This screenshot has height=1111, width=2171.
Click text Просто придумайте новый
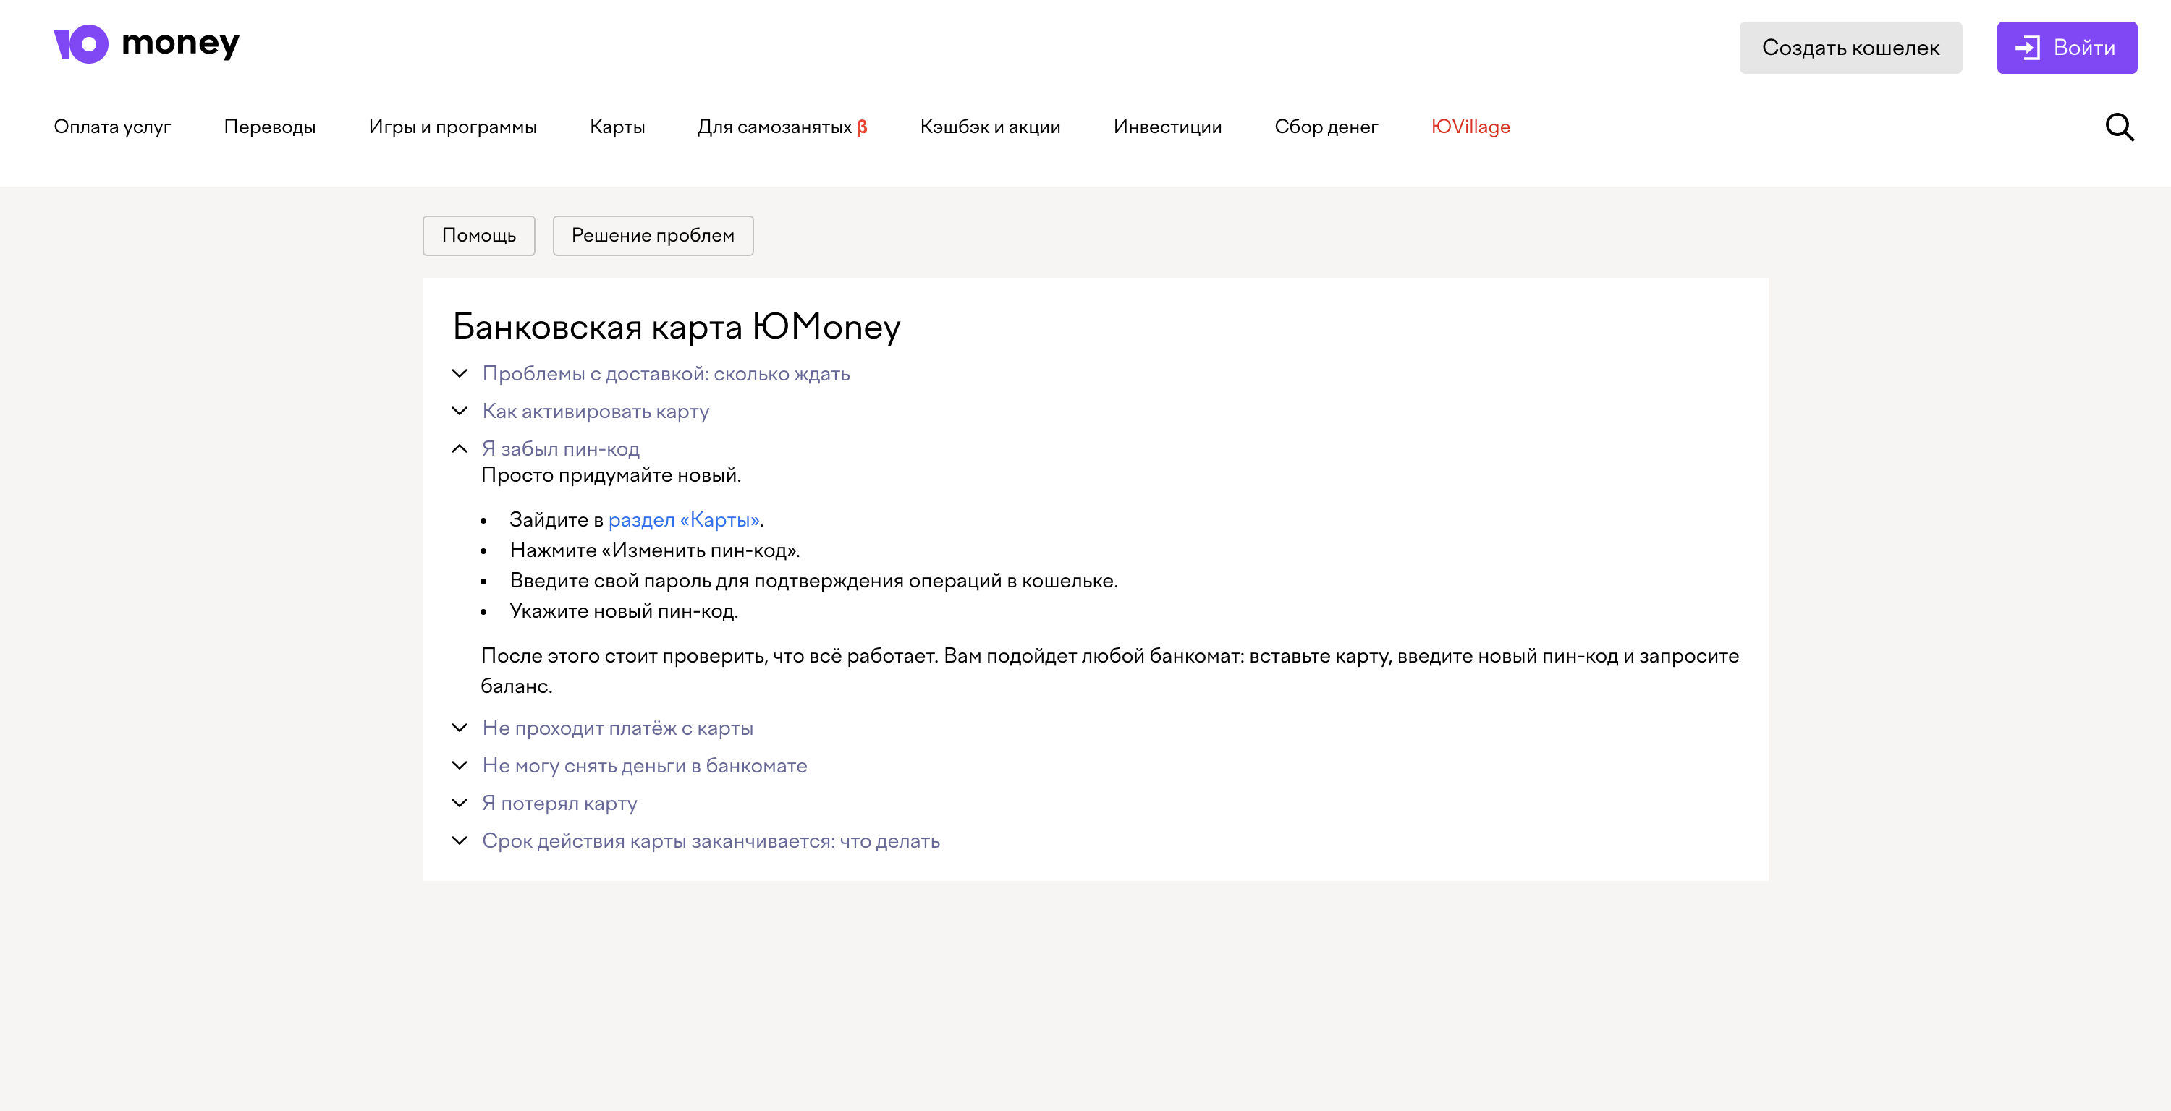coord(611,476)
